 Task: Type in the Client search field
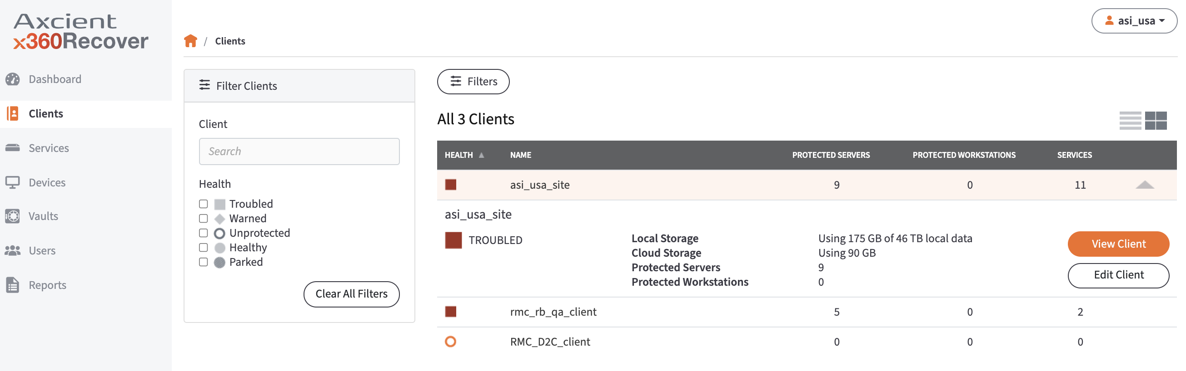click(x=299, y=151)
